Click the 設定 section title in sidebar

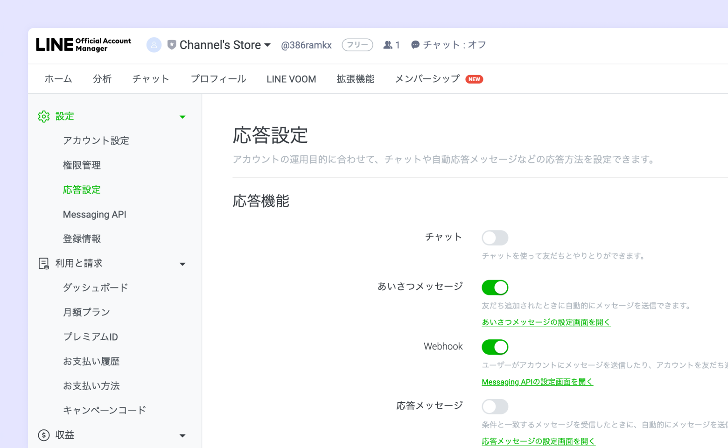coord(65,116)
